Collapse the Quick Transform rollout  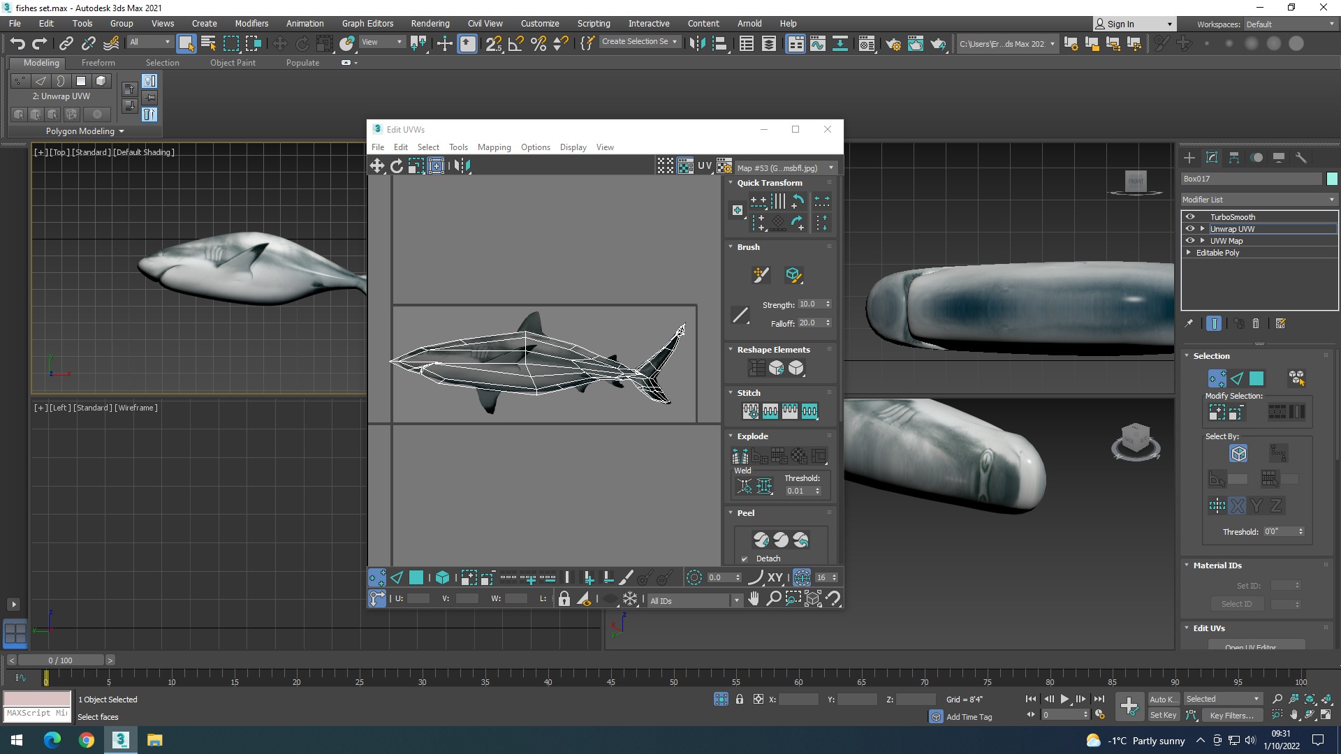pyautogui.click(x=731, y=183)
